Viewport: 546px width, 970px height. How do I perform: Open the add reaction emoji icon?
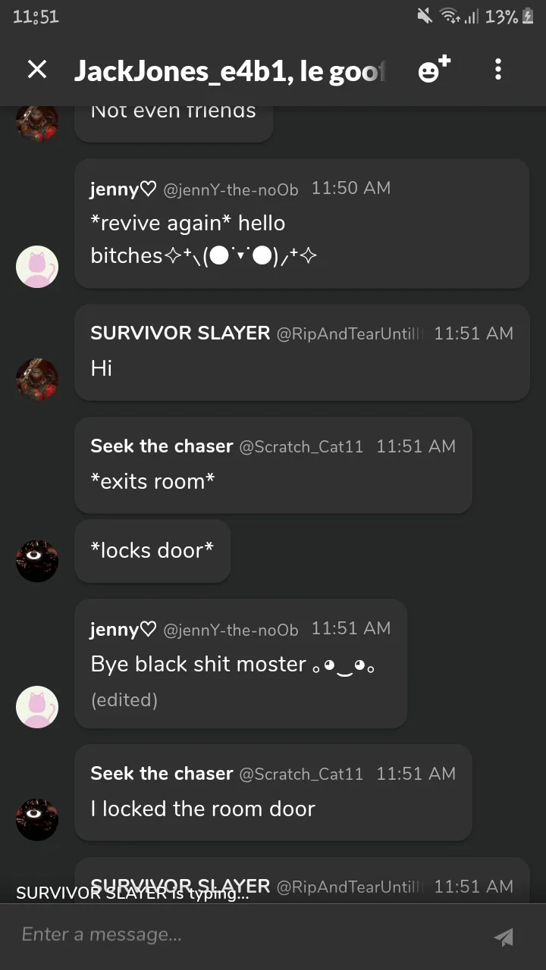tap(434, 70)
